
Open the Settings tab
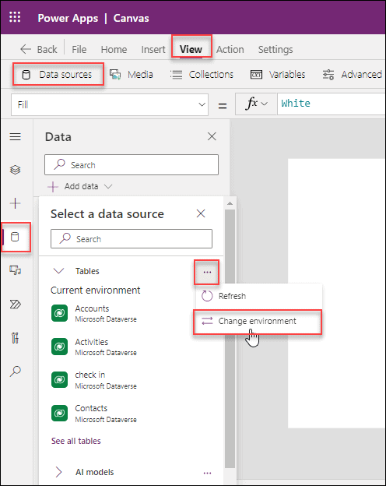pyautogui.click(x=275, y=49)
